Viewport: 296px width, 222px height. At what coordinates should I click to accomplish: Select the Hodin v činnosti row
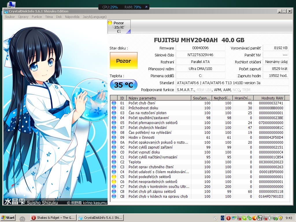pos(197,137)
